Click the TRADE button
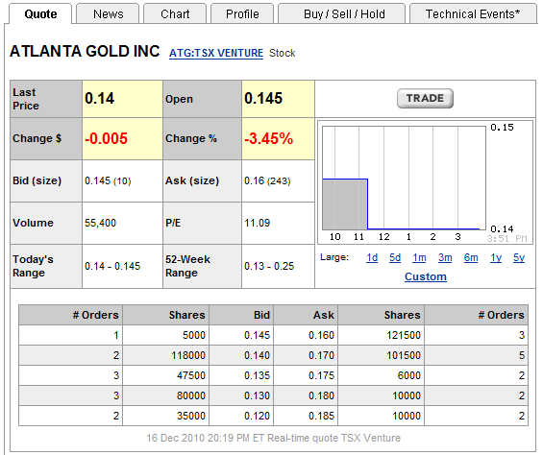This screenshot has height=455, width=543. click(425, 98)
